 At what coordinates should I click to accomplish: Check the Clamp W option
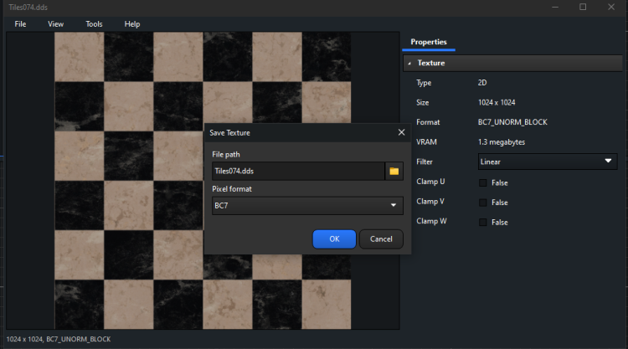coord(483,223)
